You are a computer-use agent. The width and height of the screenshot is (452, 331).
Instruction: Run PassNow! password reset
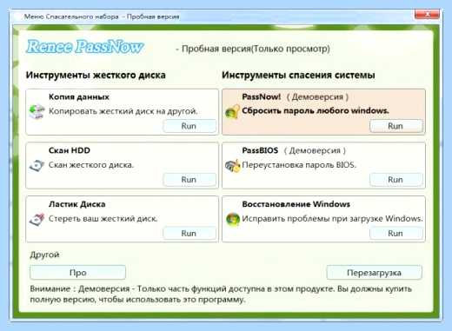395,126
